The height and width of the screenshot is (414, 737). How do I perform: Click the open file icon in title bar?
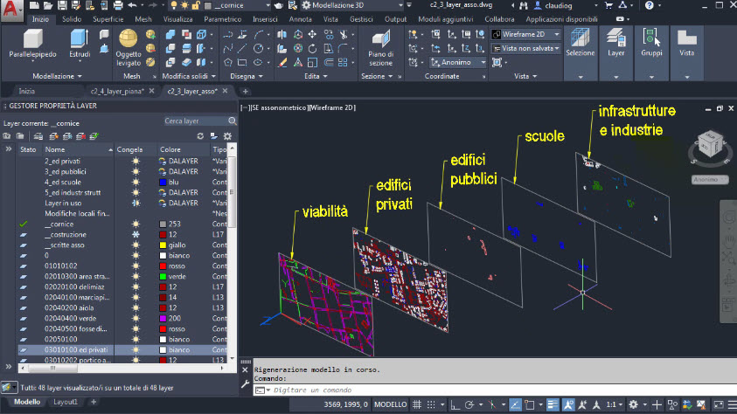click(48, 5)
